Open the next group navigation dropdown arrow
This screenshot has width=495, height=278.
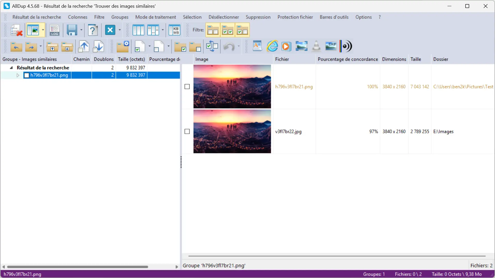click(x=41, y=47)
